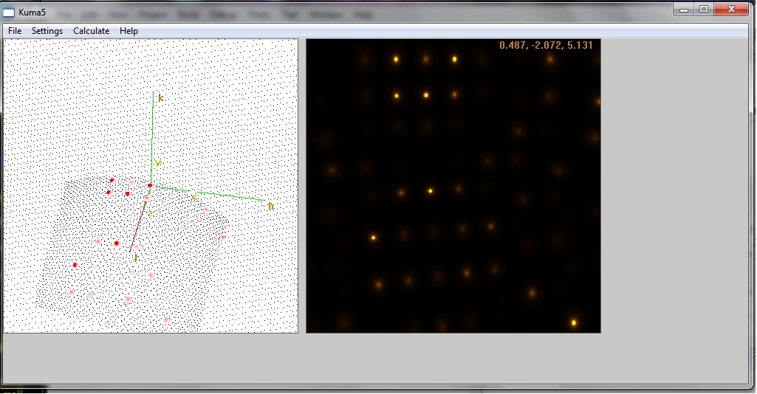Open the File menu

click(x=15, y=31)
